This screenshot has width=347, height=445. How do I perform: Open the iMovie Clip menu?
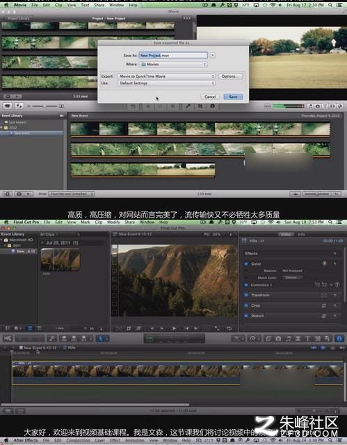tap(58, 5)
